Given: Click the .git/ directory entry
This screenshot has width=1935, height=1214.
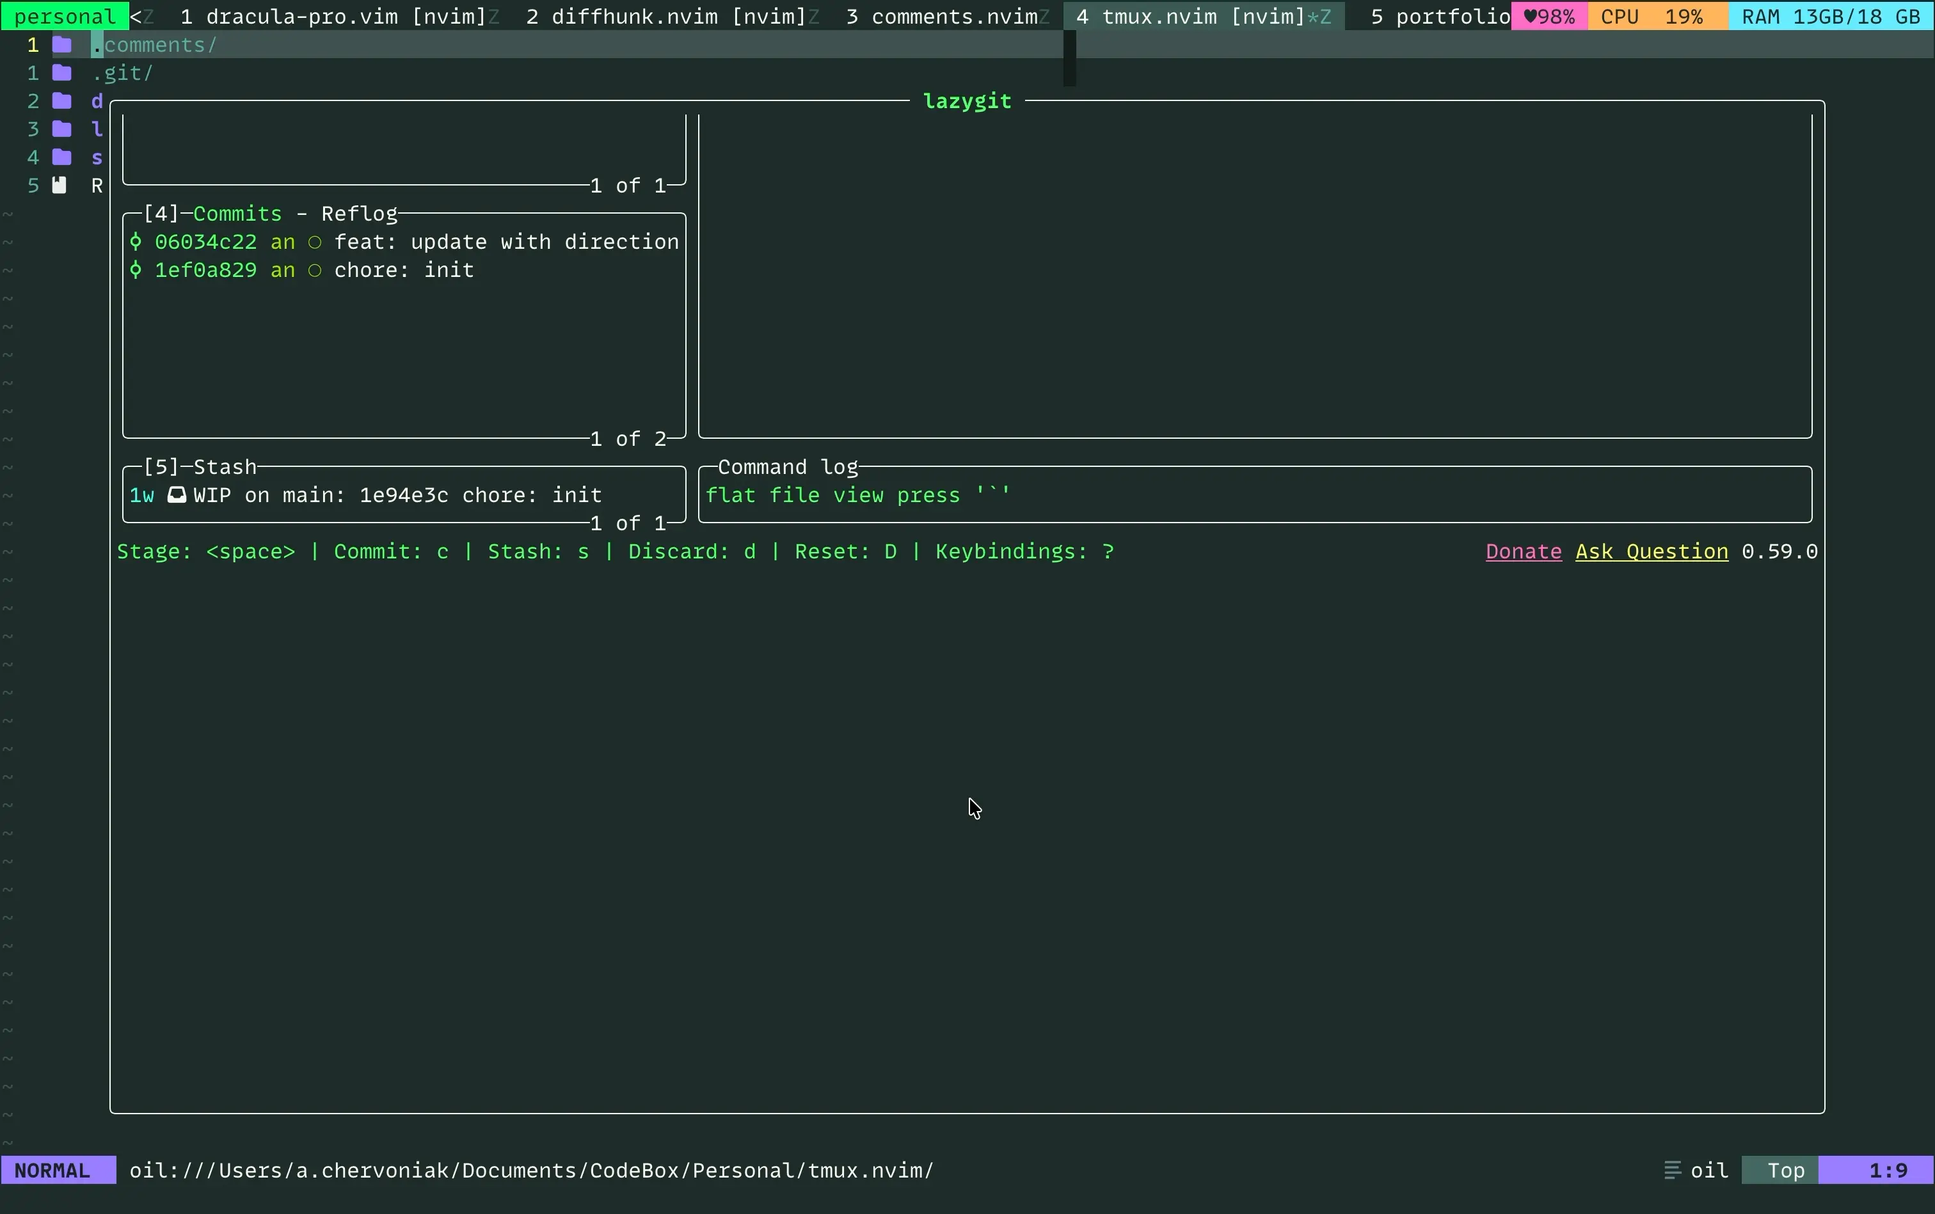Looking at the screenshot, I should tap(122, 73).
